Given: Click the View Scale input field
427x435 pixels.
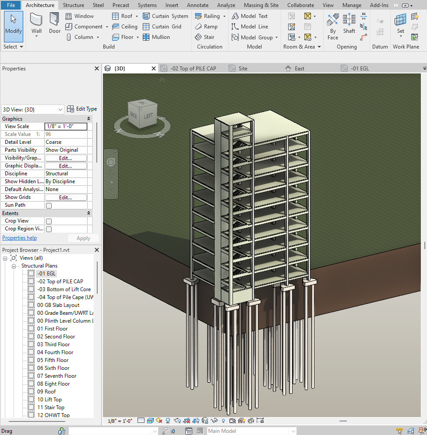Looking at the screenshot, I should 66,126.
